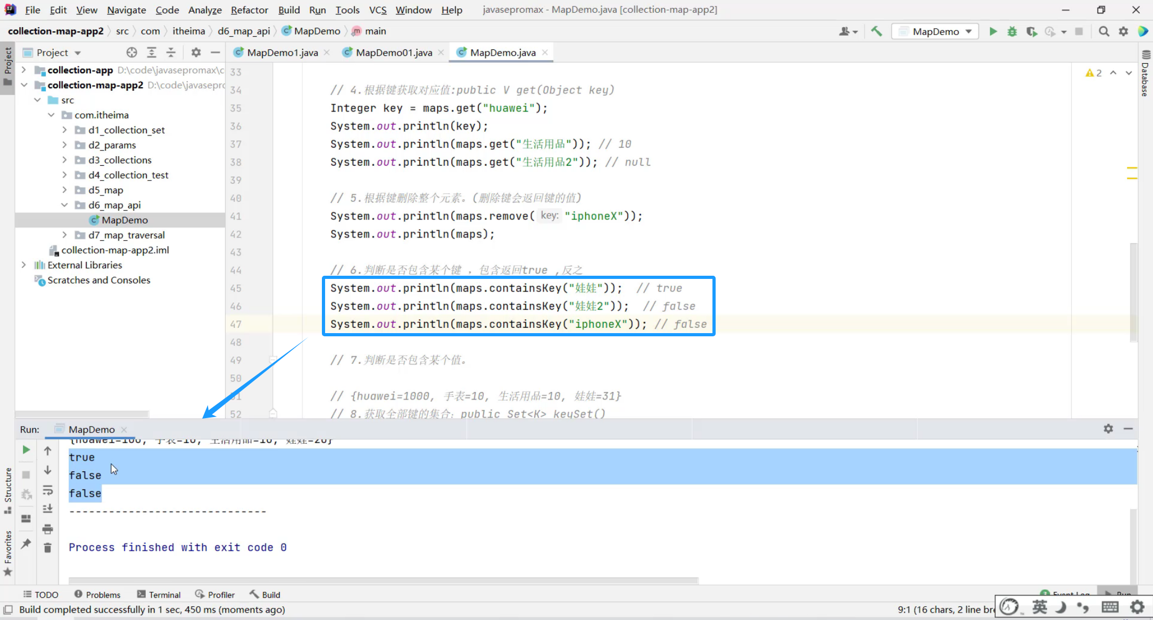Click yellow warning marker in editor stripe
Screen dimensions: 1153x620
[x=1132, y=168]
